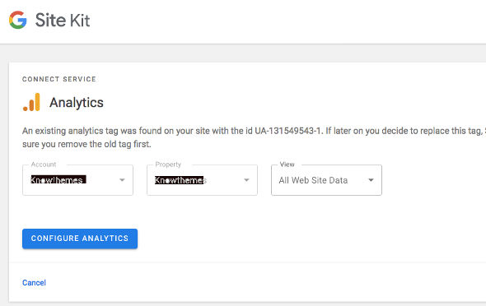The width and height of the screenshot is (486, 306).
Task: Click the CONNECT SERVICE label
Action: point(59,79)
